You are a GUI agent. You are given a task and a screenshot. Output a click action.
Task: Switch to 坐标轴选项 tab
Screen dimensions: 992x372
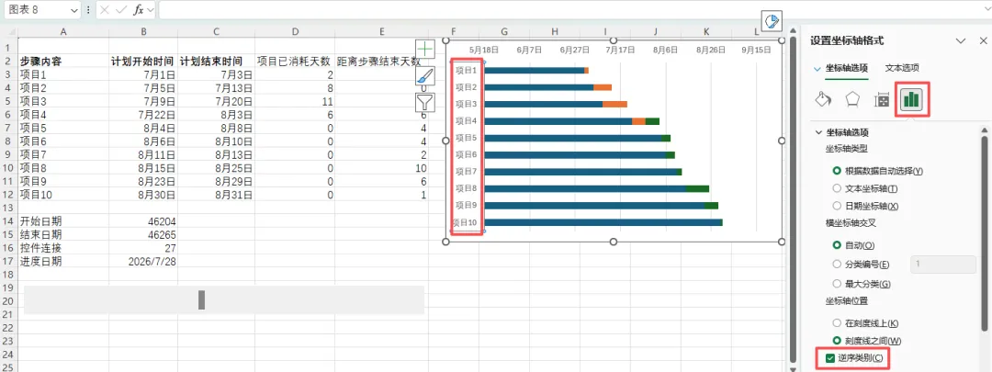coord(847,68)
